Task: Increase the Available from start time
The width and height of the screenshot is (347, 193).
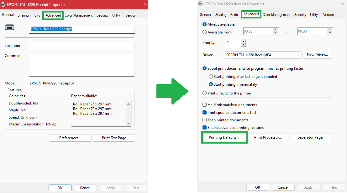Action: coord(276,30)
